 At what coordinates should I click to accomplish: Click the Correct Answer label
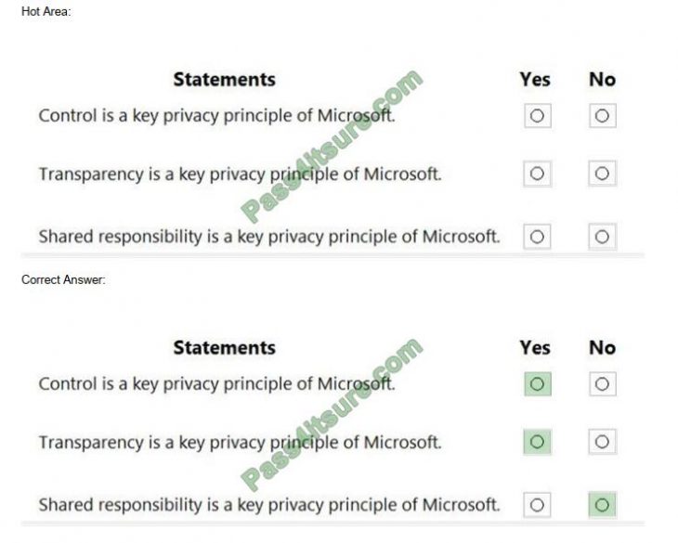63,280
